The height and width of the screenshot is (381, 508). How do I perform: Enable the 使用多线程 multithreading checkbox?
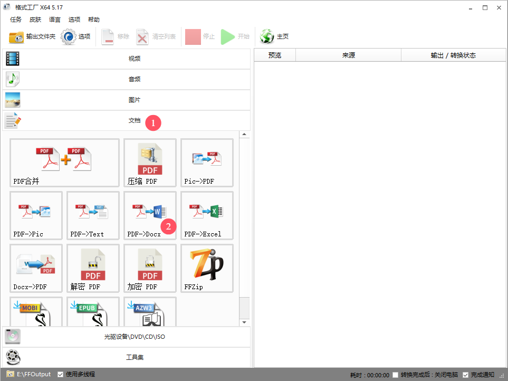(x=60, y=374)
